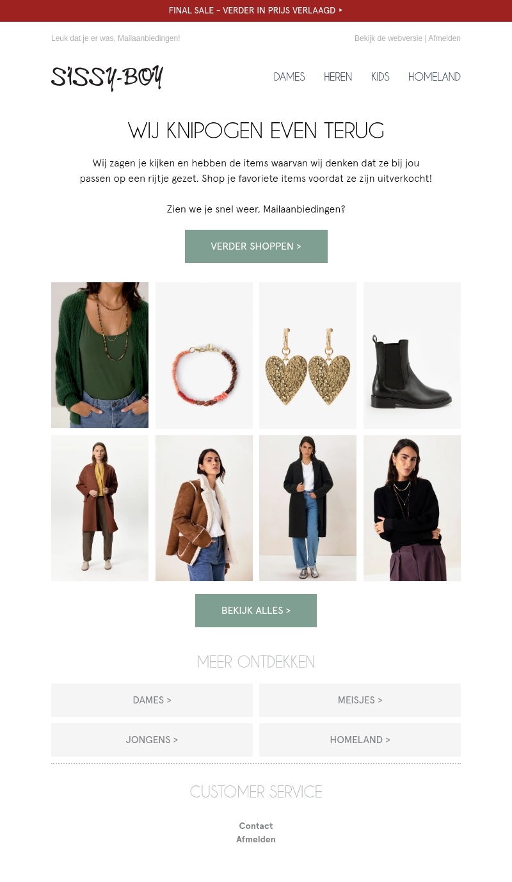Open the black sweater product image
Viewport: 512px width, 882px height.
click(412, 508)
